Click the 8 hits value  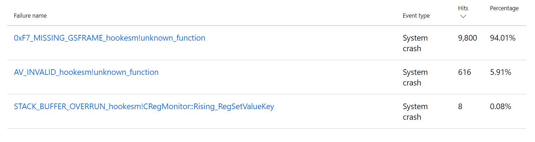460,106
